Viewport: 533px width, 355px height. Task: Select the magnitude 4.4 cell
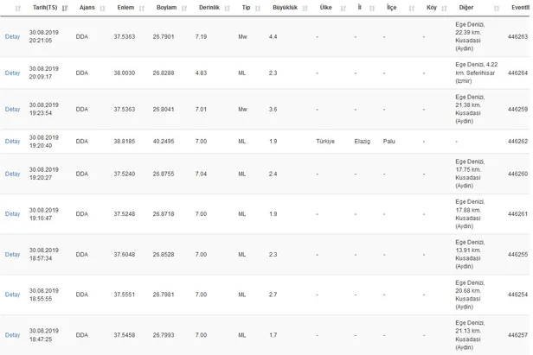click(273, 37)
